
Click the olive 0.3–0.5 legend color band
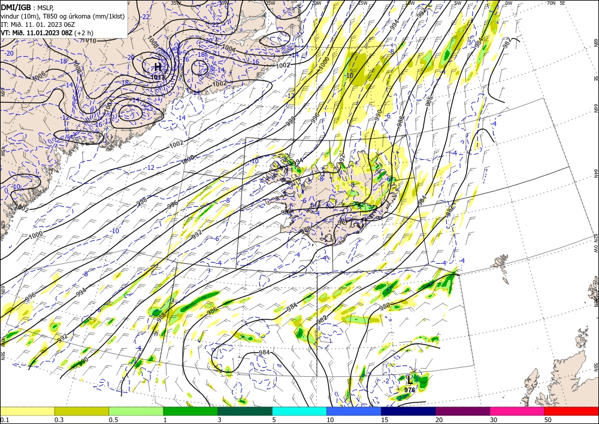(x=81, y=411)
